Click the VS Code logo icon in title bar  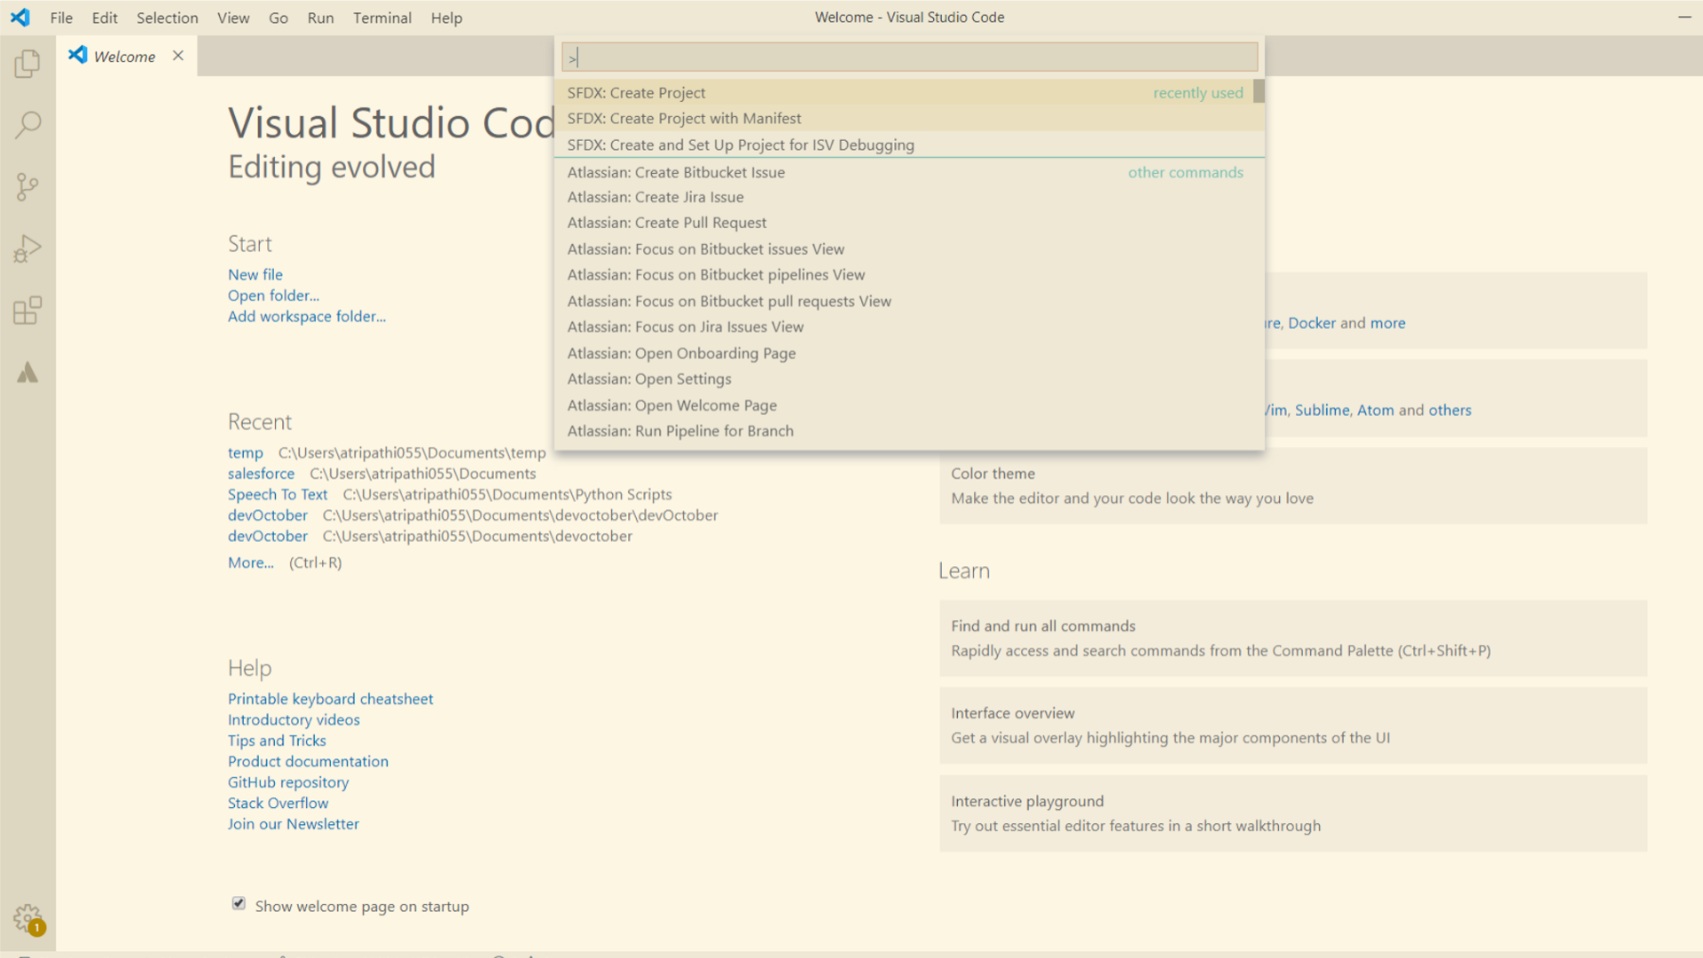pos(20,17)
